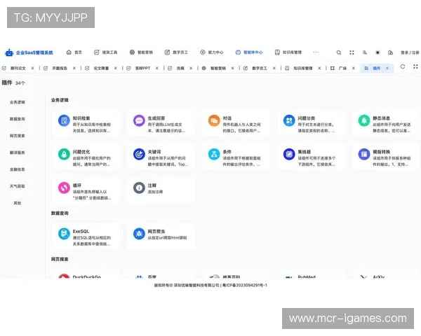
Task: Open the more menu (···) in navigation
Action: (x=316, y=52)
